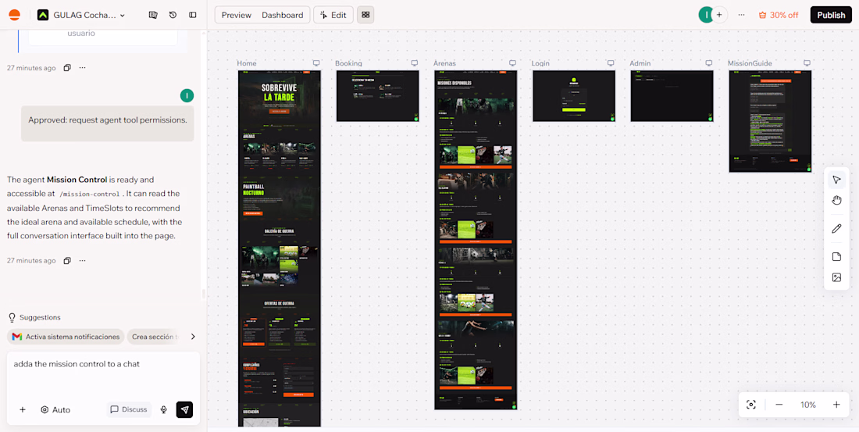Image resolution: width=859 pixels, height=432 pixels.
Task: Click desktop device icon for Home page
Action: [316, 63]
